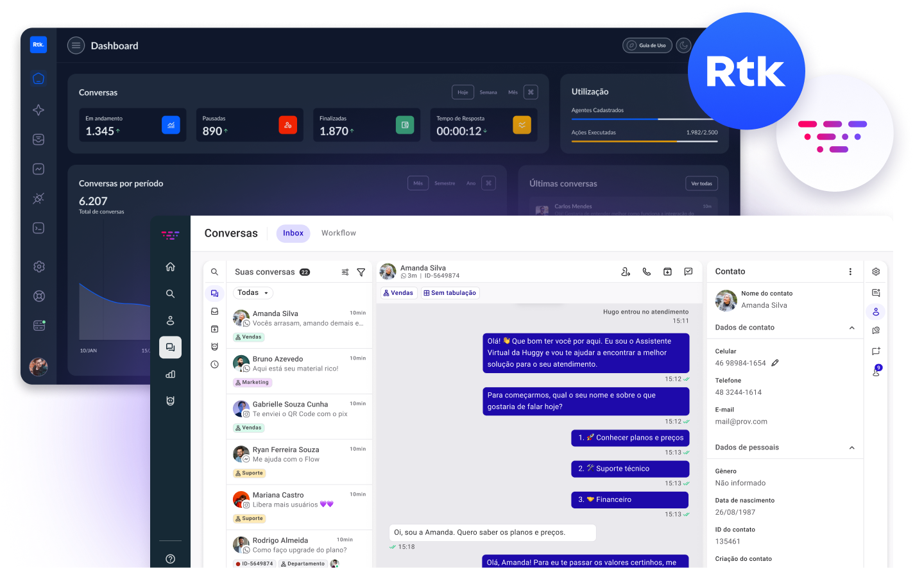Open conversation sort settings sliders icon

[x=345, y=272]
